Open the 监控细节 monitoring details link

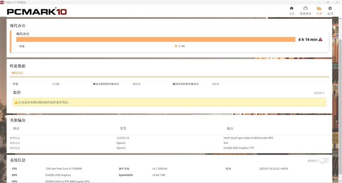point(319,93)
